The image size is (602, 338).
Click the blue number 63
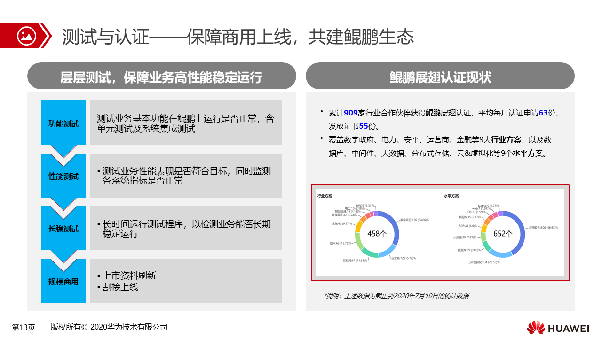tap(543, 113)
